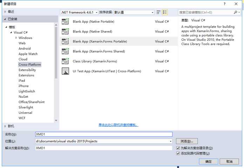
Task: Click the Class Library (Xamarin.Forms) template icon
Action: pos(65,61)
